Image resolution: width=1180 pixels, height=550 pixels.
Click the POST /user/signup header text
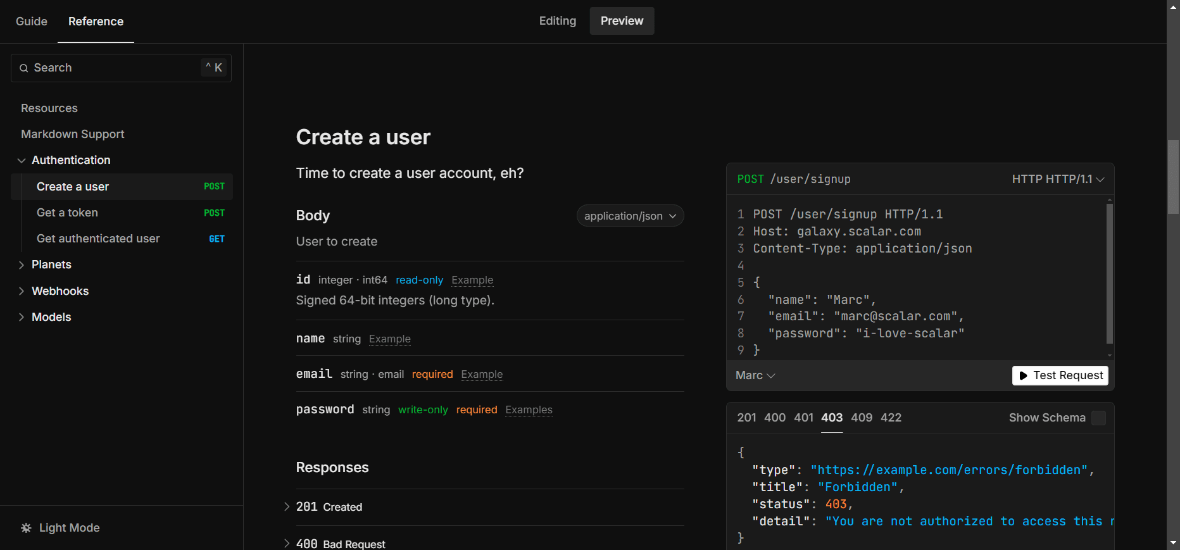(794, 179)
